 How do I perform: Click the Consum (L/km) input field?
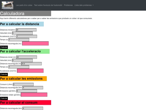[23, 84]
